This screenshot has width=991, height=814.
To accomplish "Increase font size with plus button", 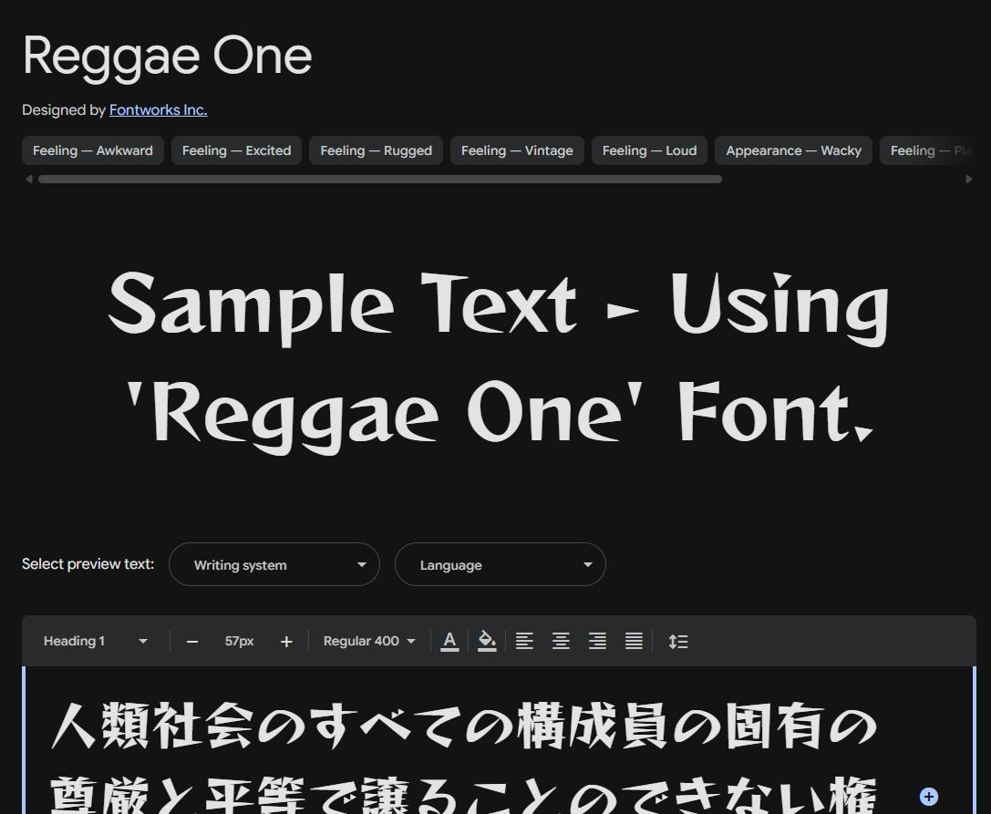I will tap(286, 642).
